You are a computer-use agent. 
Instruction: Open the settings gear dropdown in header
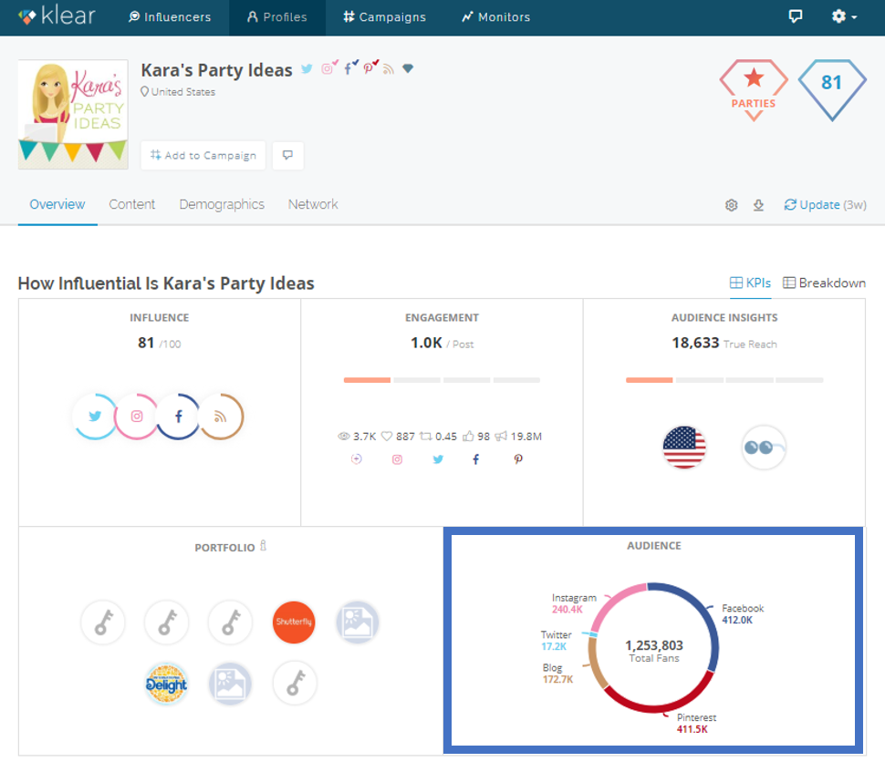(x=844, y=17)
